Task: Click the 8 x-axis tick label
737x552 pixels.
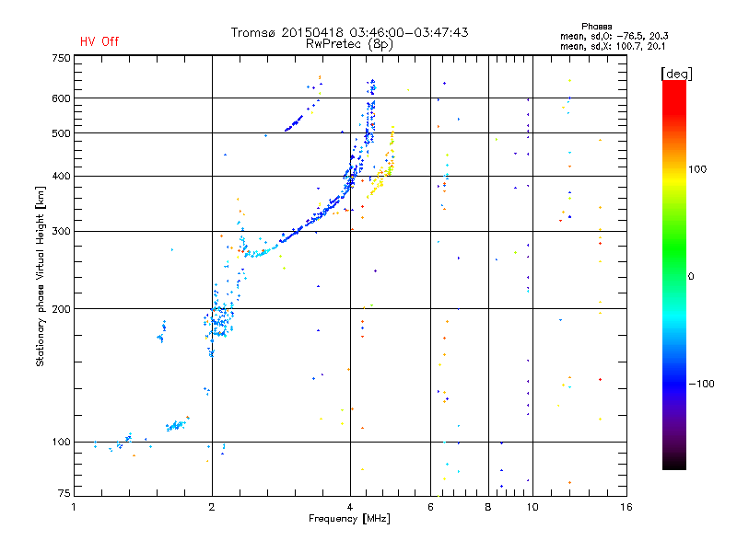Action: click(x=488, y=507)
